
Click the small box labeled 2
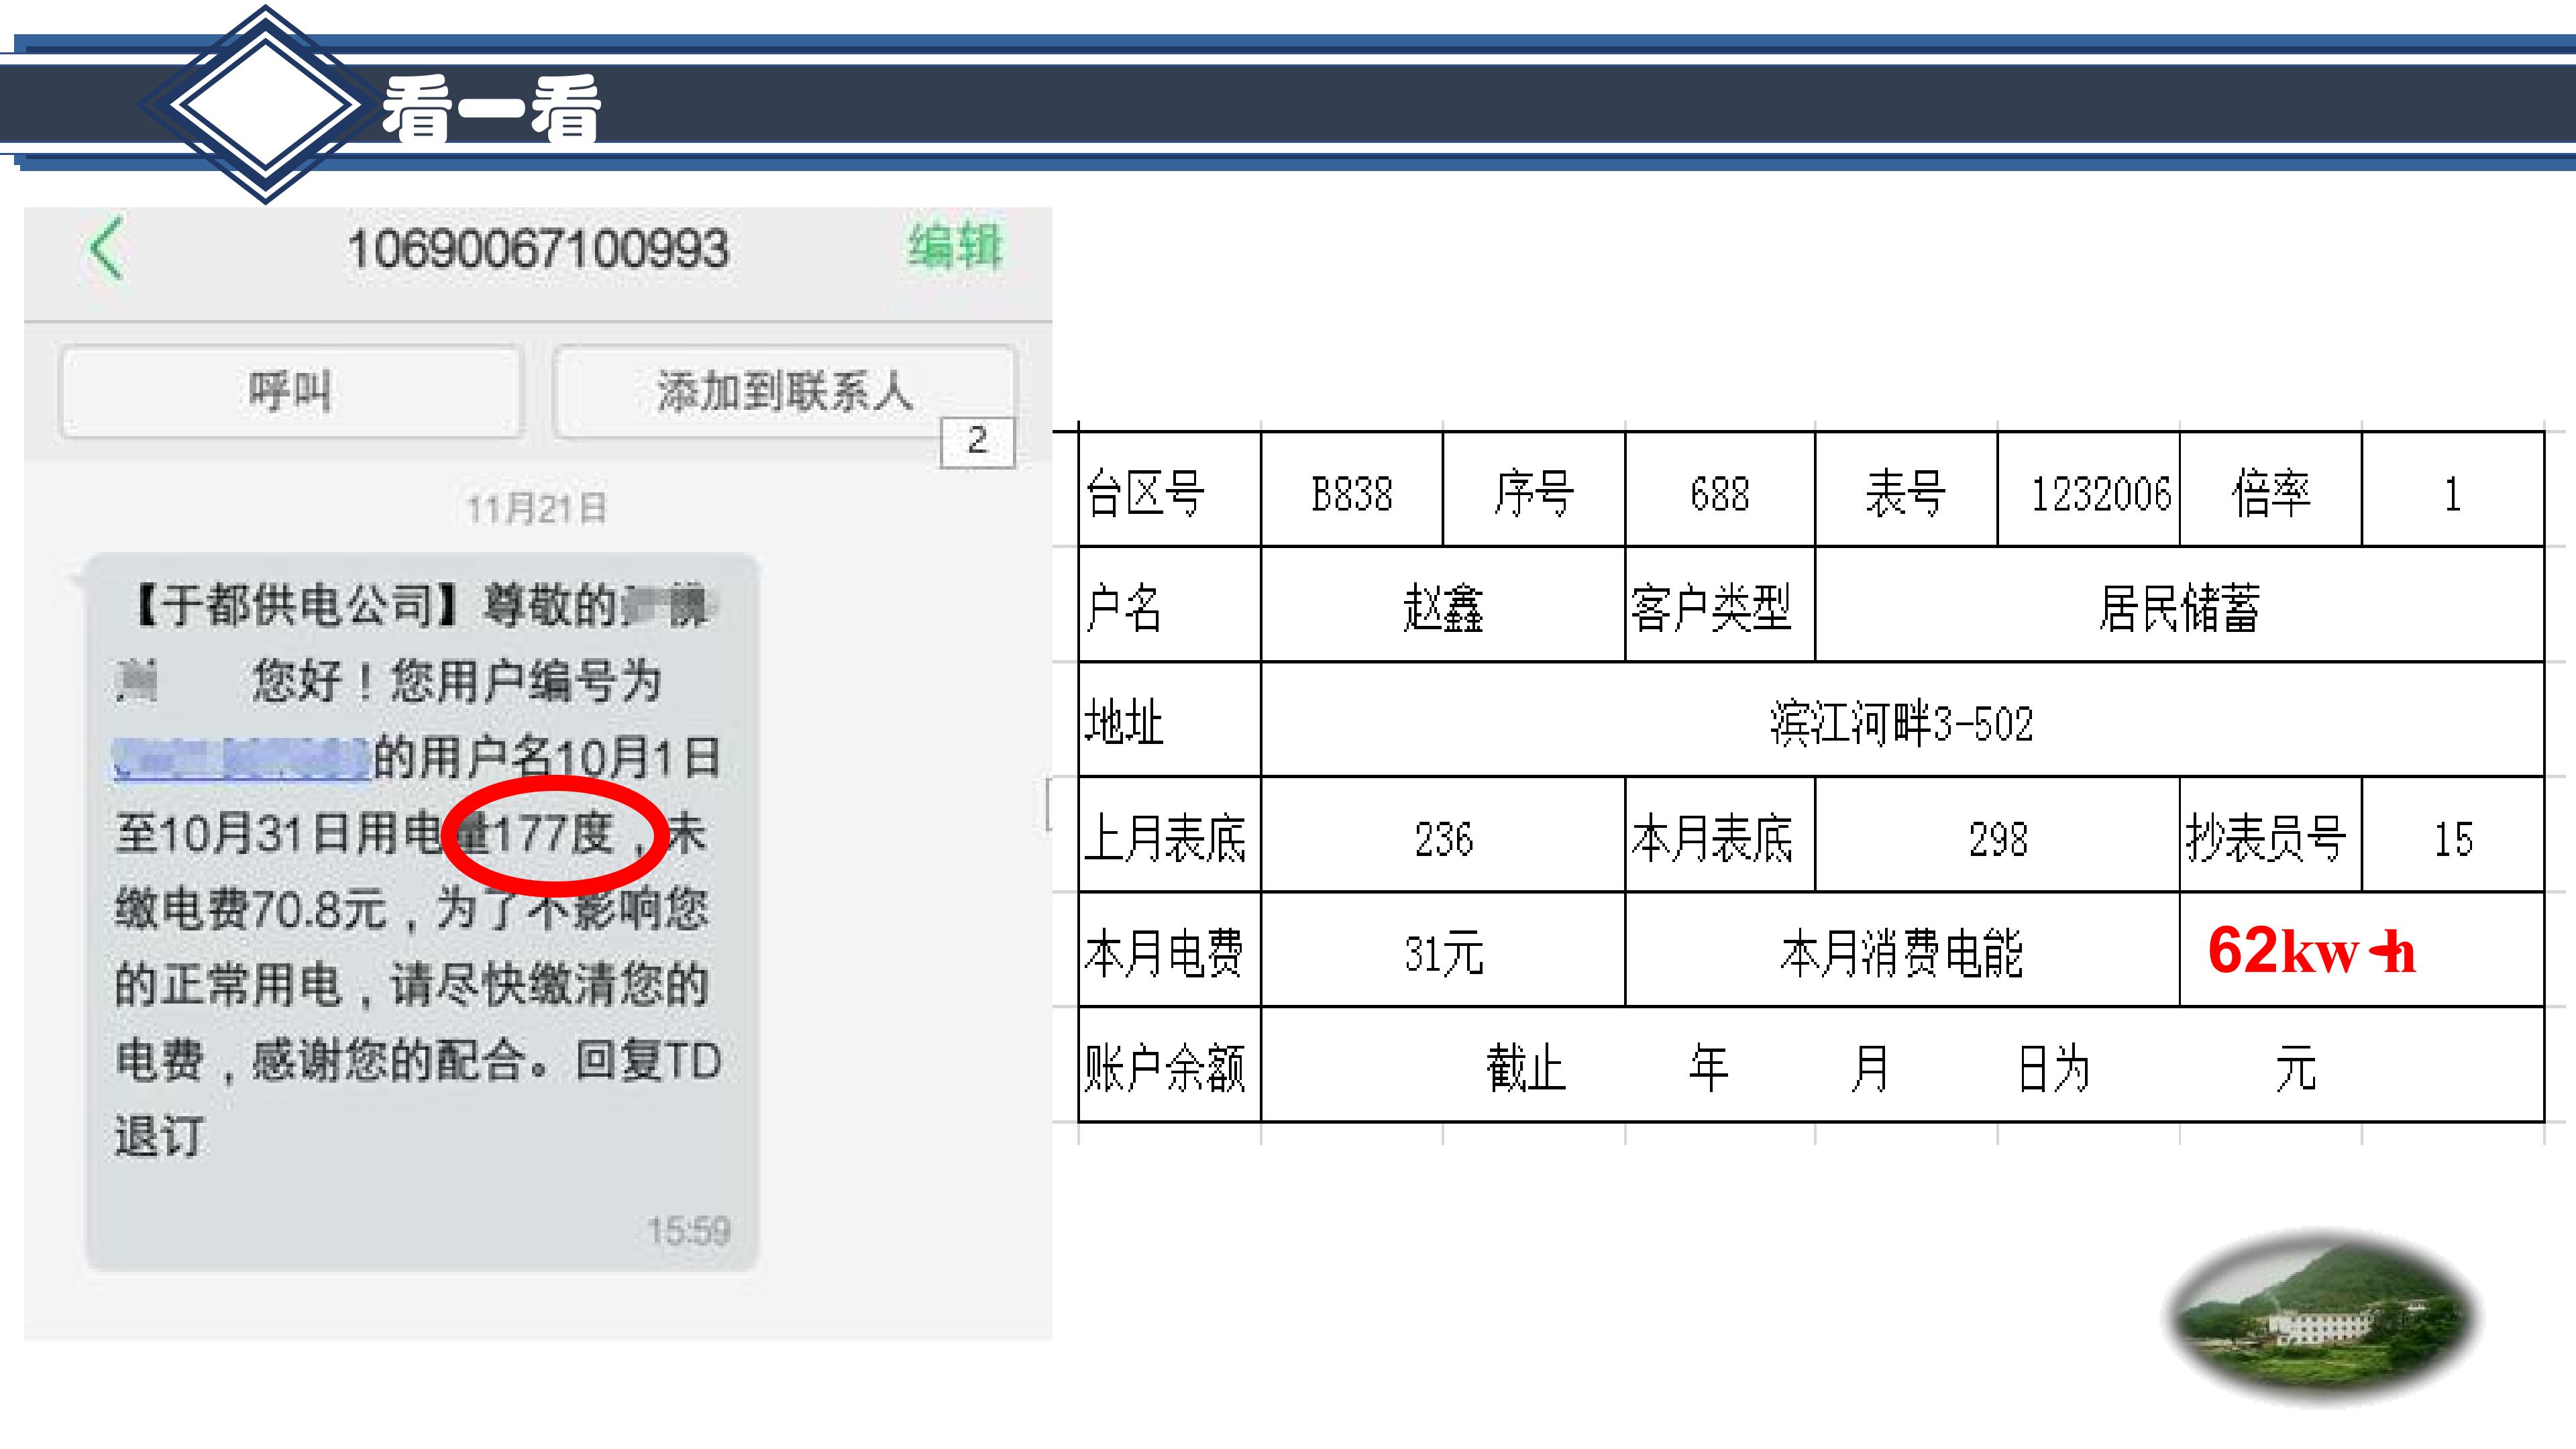pos(977,441)
